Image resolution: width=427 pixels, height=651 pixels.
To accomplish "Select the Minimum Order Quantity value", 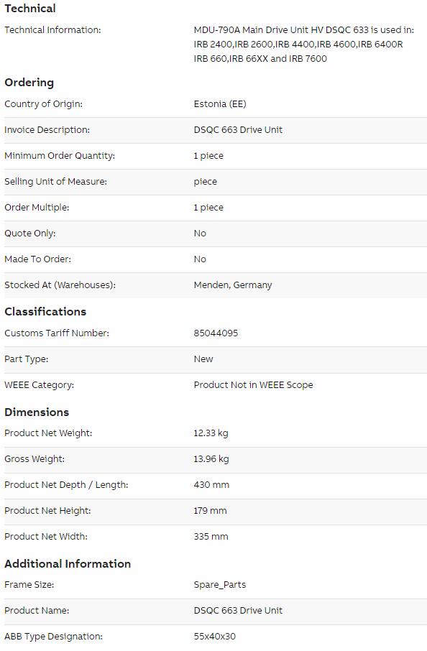I will (x=208, y=156).
